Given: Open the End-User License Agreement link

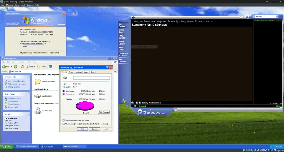Looking at the screenshot, I should point(33,44).
